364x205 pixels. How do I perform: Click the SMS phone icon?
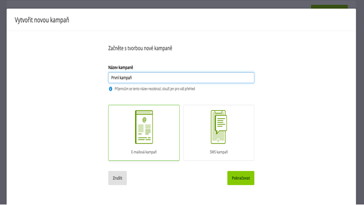(219, 127)
